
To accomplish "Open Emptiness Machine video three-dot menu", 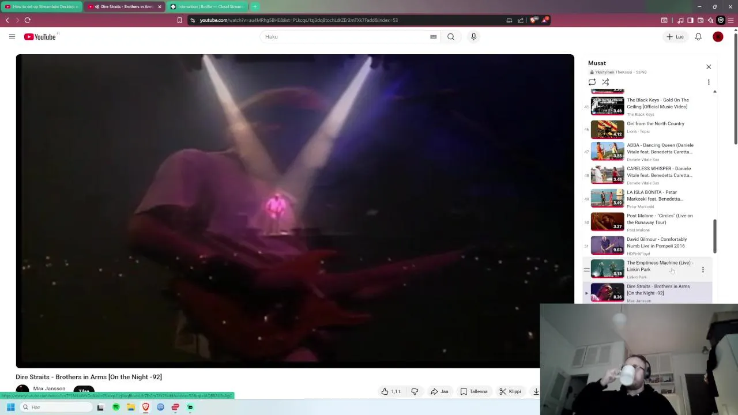I will click(x=703, y=270).
